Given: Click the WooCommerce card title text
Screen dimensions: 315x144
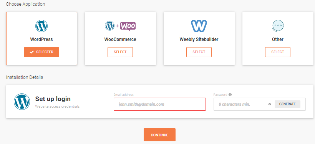Looking at the screenshot, I should 120,39.
